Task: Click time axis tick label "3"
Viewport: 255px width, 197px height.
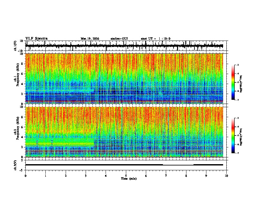Action: tap(86, 176)
